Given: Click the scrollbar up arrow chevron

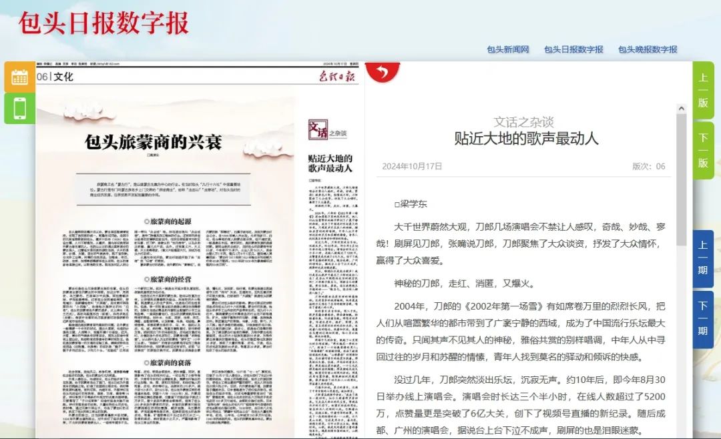Looking at the screenshot, I should [681, 107].
